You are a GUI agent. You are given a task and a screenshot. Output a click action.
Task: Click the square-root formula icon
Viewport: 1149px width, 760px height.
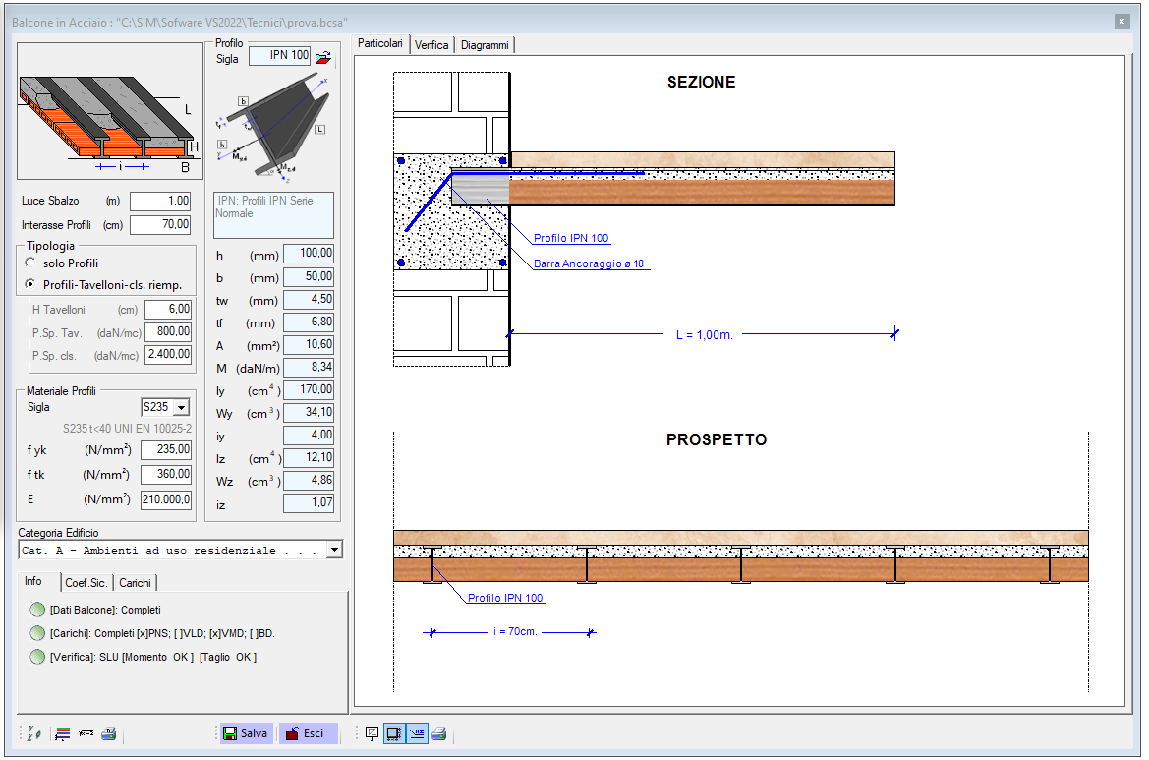click(86, 732)
